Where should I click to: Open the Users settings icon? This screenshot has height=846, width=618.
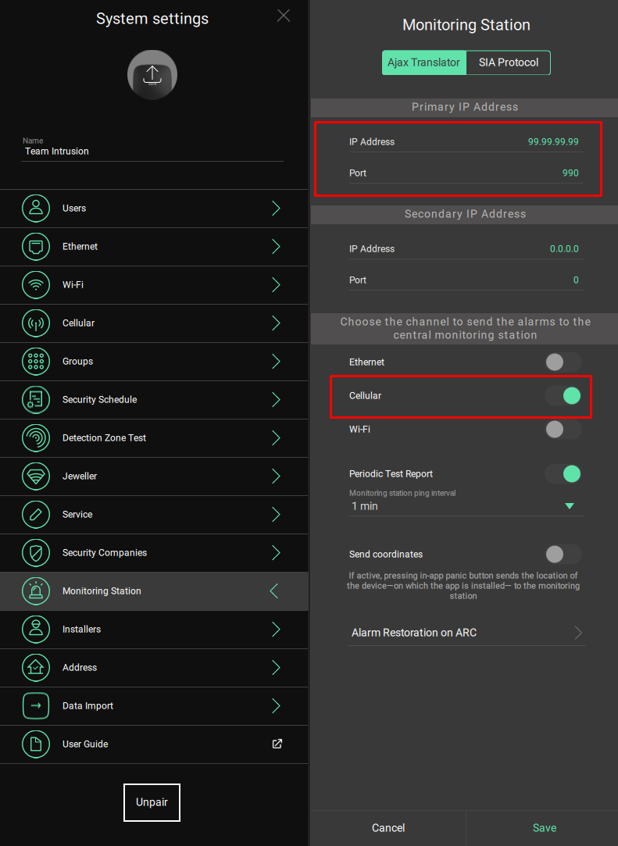point(36,209)
